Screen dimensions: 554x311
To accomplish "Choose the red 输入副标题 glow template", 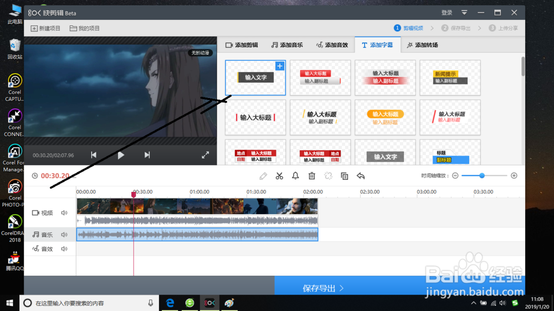I will (385, 77).
